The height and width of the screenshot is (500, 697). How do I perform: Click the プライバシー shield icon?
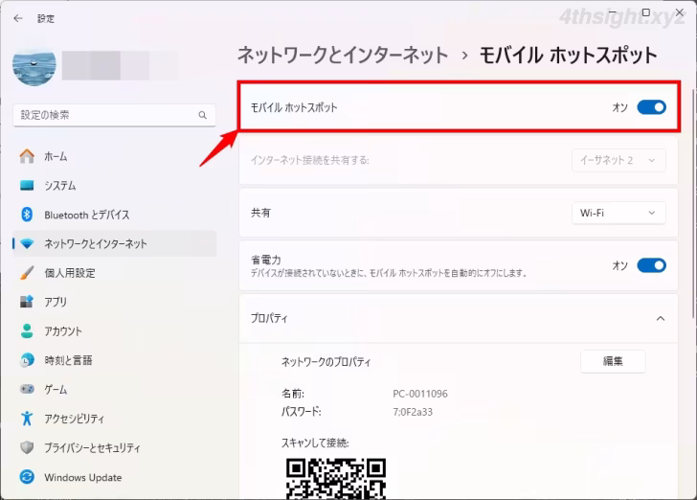(27, 447)
